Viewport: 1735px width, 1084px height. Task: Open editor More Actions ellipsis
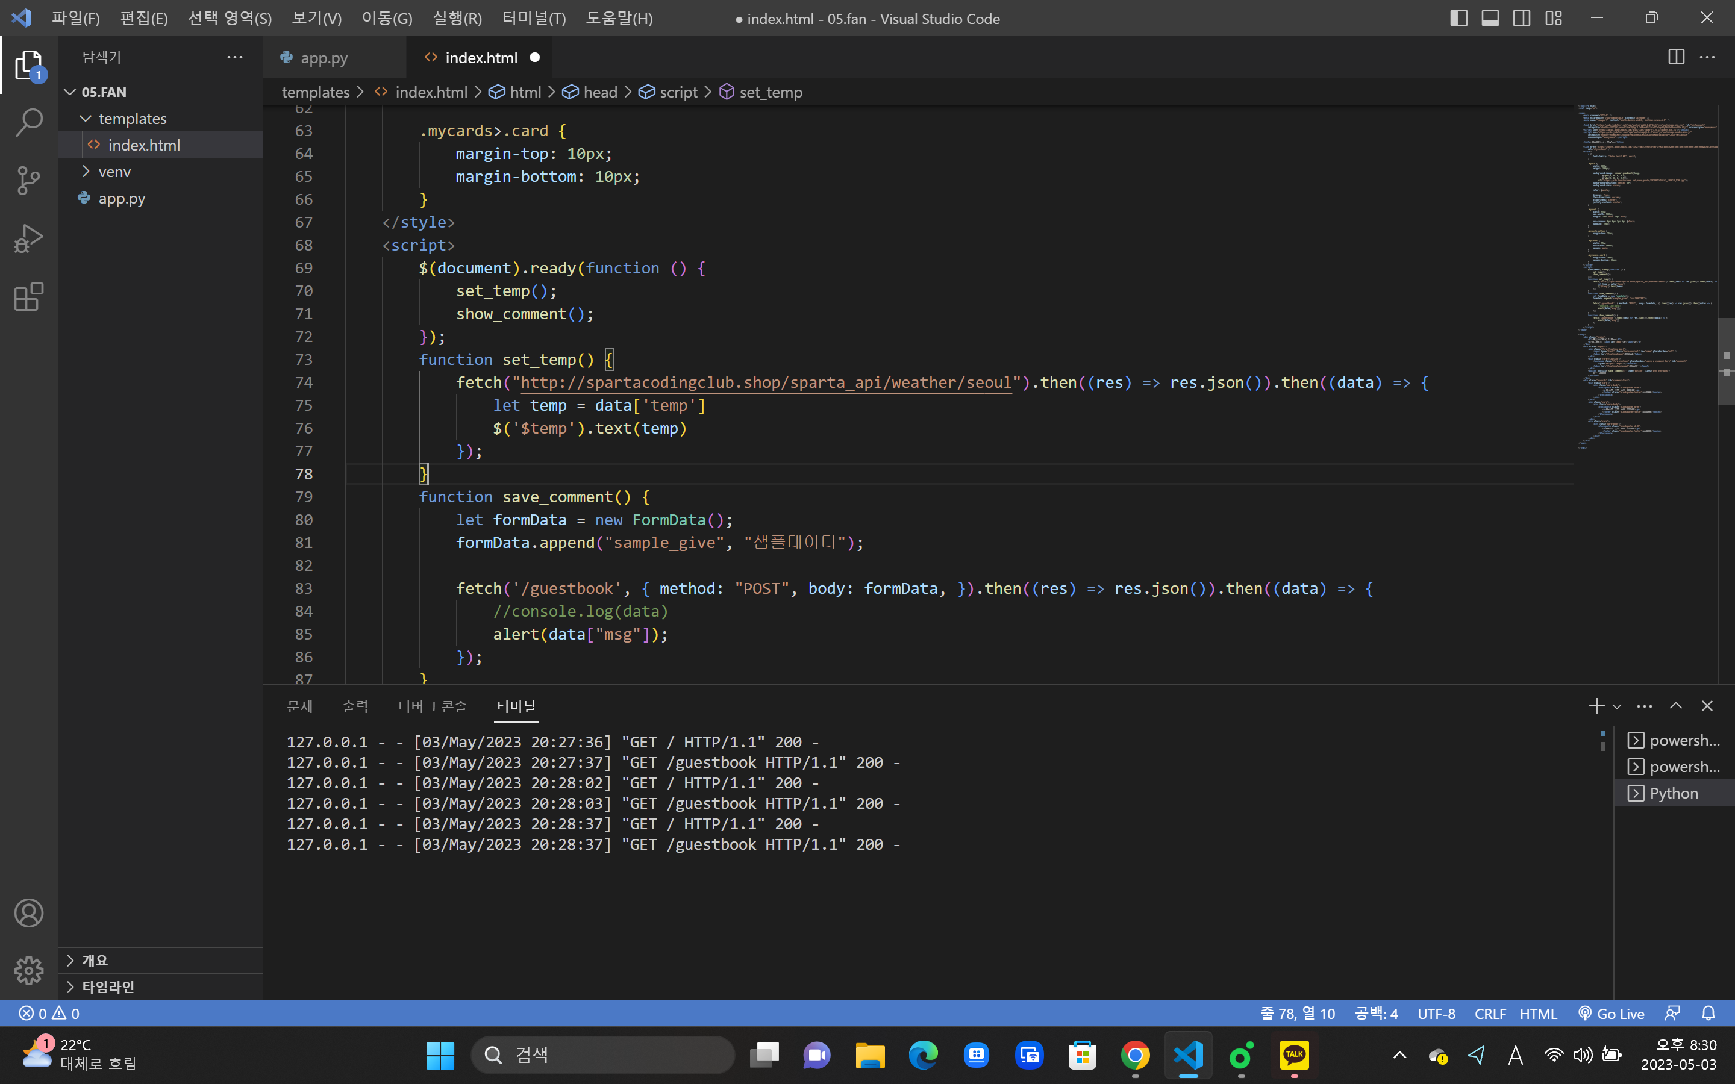(1708, 57)
